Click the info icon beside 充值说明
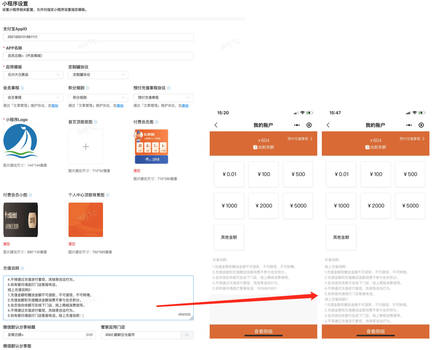The image size is (436, 350). 22,268
